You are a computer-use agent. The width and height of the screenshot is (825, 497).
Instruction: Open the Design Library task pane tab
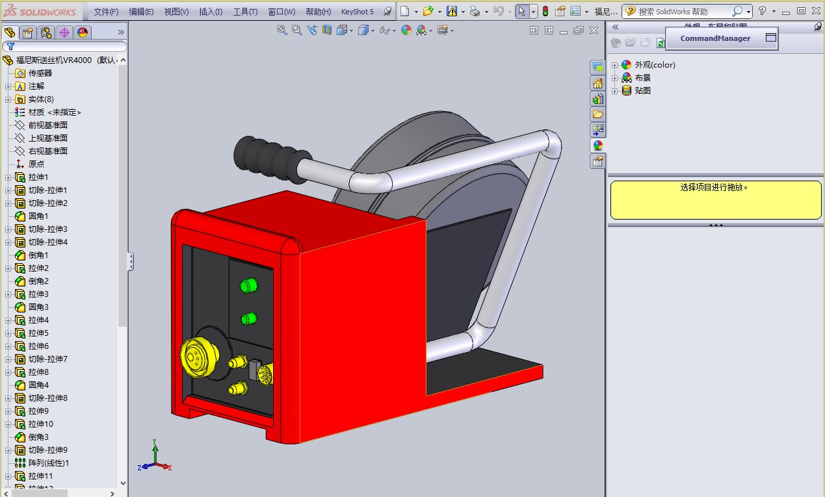point(597,99)
